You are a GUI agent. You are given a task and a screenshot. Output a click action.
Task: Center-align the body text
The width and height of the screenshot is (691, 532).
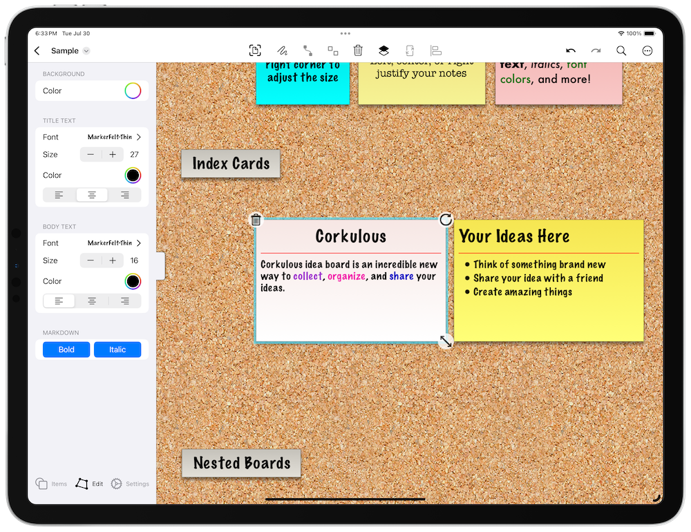pyautogui.click(x=92, y=301)
